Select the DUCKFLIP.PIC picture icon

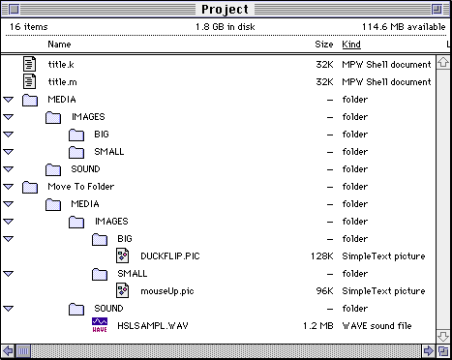[x=122, y=255]
